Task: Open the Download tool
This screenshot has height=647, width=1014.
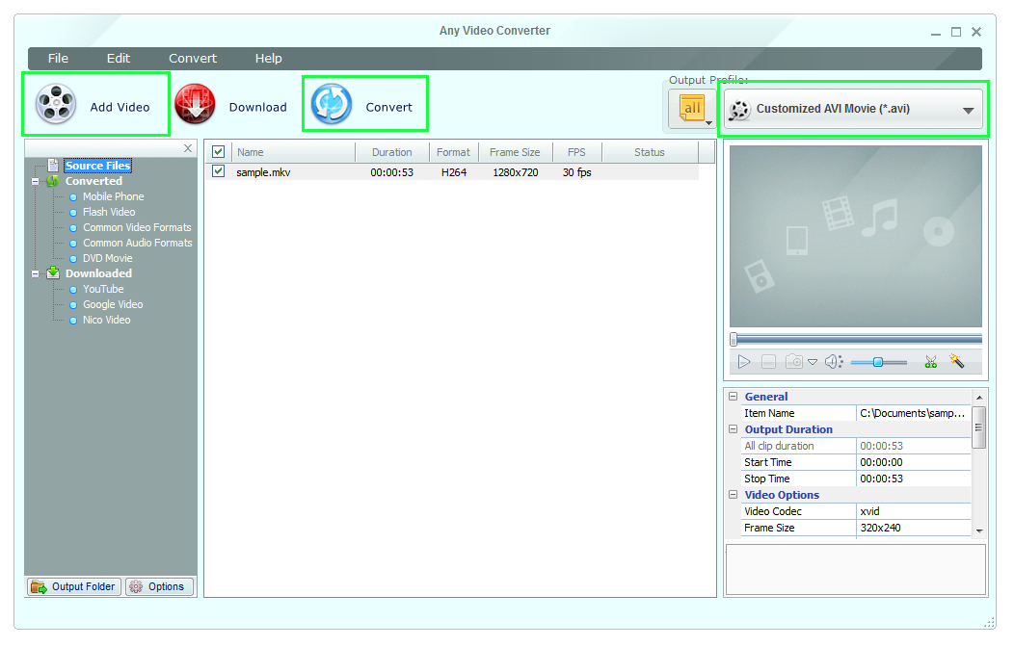Action: [x=196, y=103]
